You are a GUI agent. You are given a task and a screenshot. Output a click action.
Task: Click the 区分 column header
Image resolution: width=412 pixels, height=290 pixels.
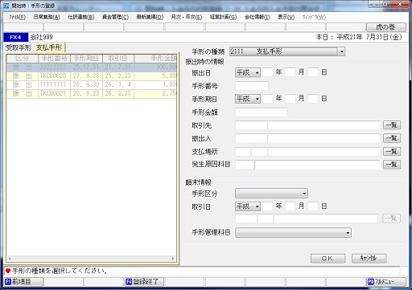(x=23, y=59)
